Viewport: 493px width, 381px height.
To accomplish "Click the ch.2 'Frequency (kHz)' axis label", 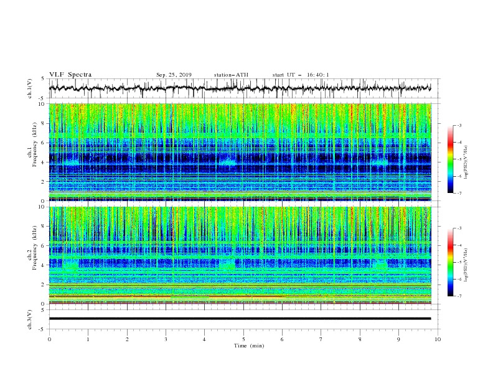I will click(x=35, y=248).
